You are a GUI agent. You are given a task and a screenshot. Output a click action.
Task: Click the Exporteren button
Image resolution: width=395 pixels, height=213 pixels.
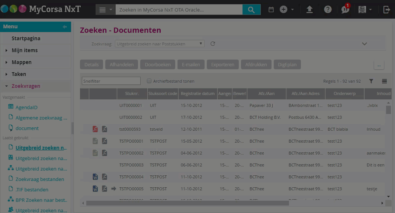point(223,64)
